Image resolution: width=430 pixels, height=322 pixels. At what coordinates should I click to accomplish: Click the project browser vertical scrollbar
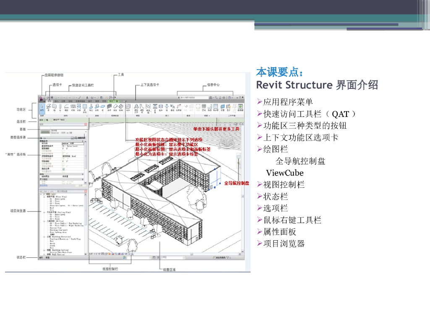click(86, 224)
